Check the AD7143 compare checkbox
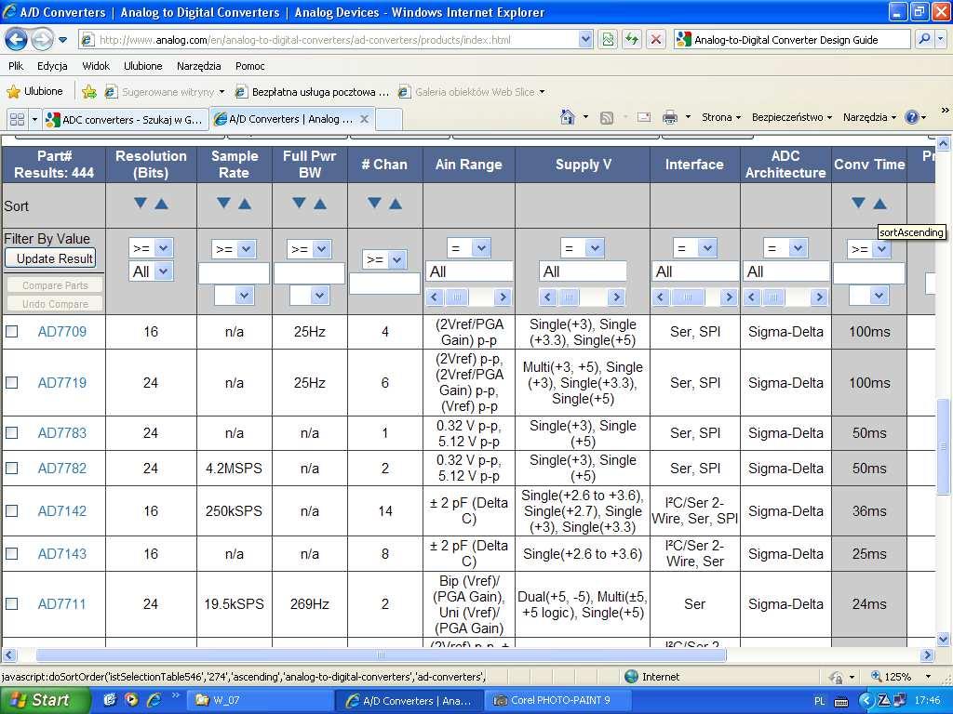 11,554
